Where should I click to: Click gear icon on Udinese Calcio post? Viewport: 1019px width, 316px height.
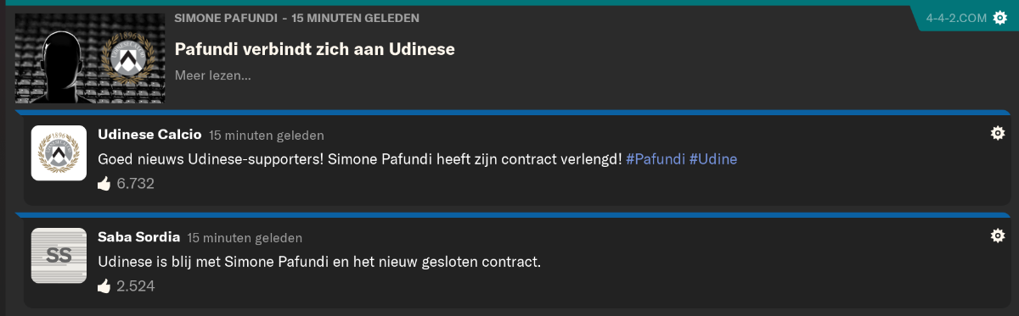click(x=998, y=133)
